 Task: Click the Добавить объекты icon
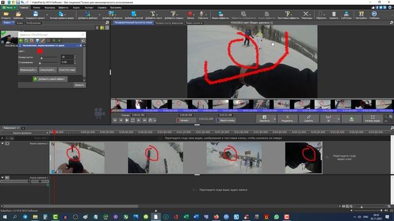coord(112,15)
